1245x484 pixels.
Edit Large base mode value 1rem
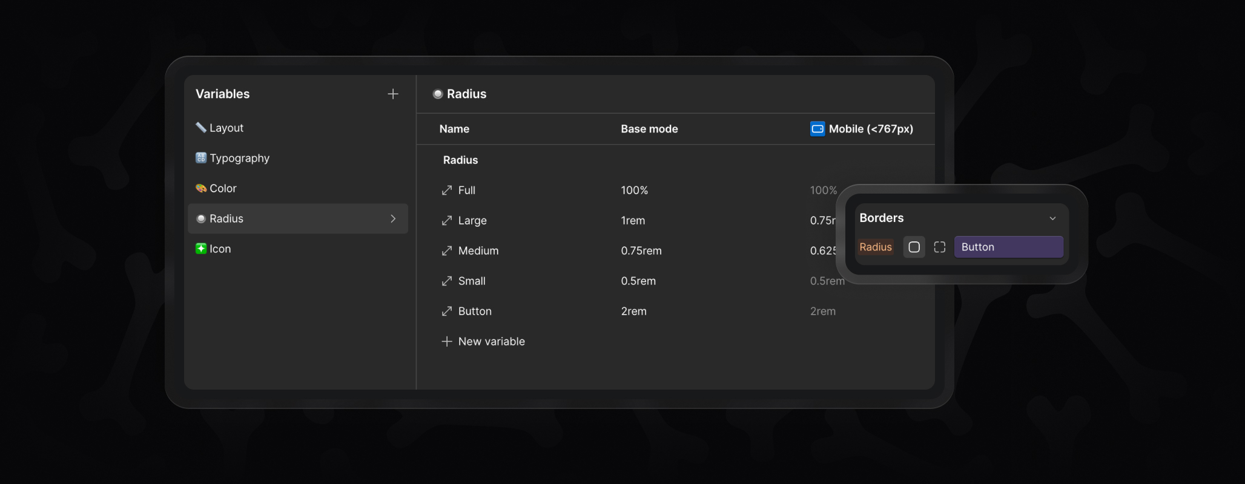(633, 220)
